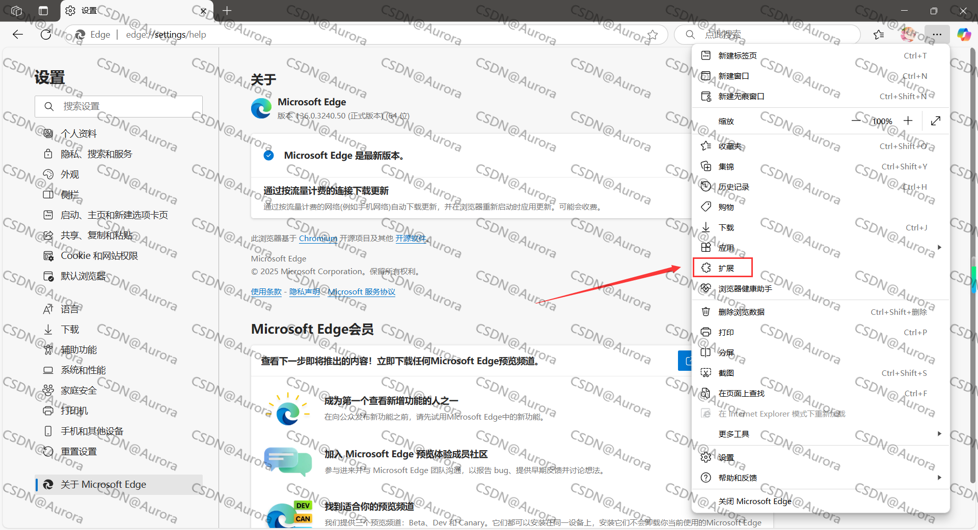Select 截图 in the menu
The width and height of the screenshot is (978, 530).
click(x=821, y=373)
